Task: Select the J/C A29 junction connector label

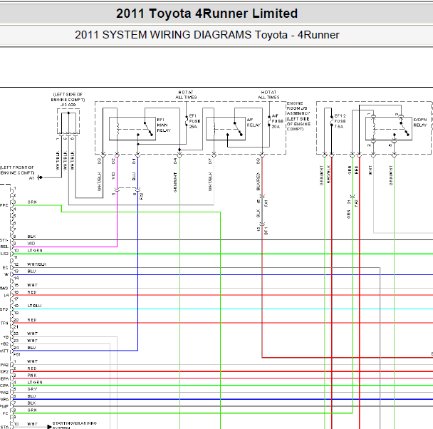Action: 68,105
